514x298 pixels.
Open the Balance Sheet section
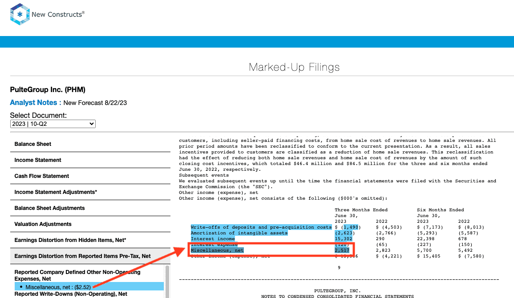(x=90, y=144)
